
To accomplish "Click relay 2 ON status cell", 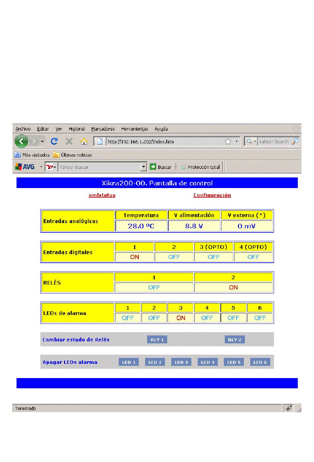I will (x=233, y=287).
